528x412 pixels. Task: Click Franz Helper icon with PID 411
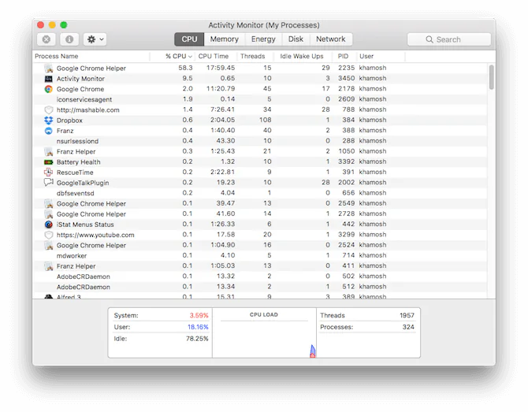point(49,266)
